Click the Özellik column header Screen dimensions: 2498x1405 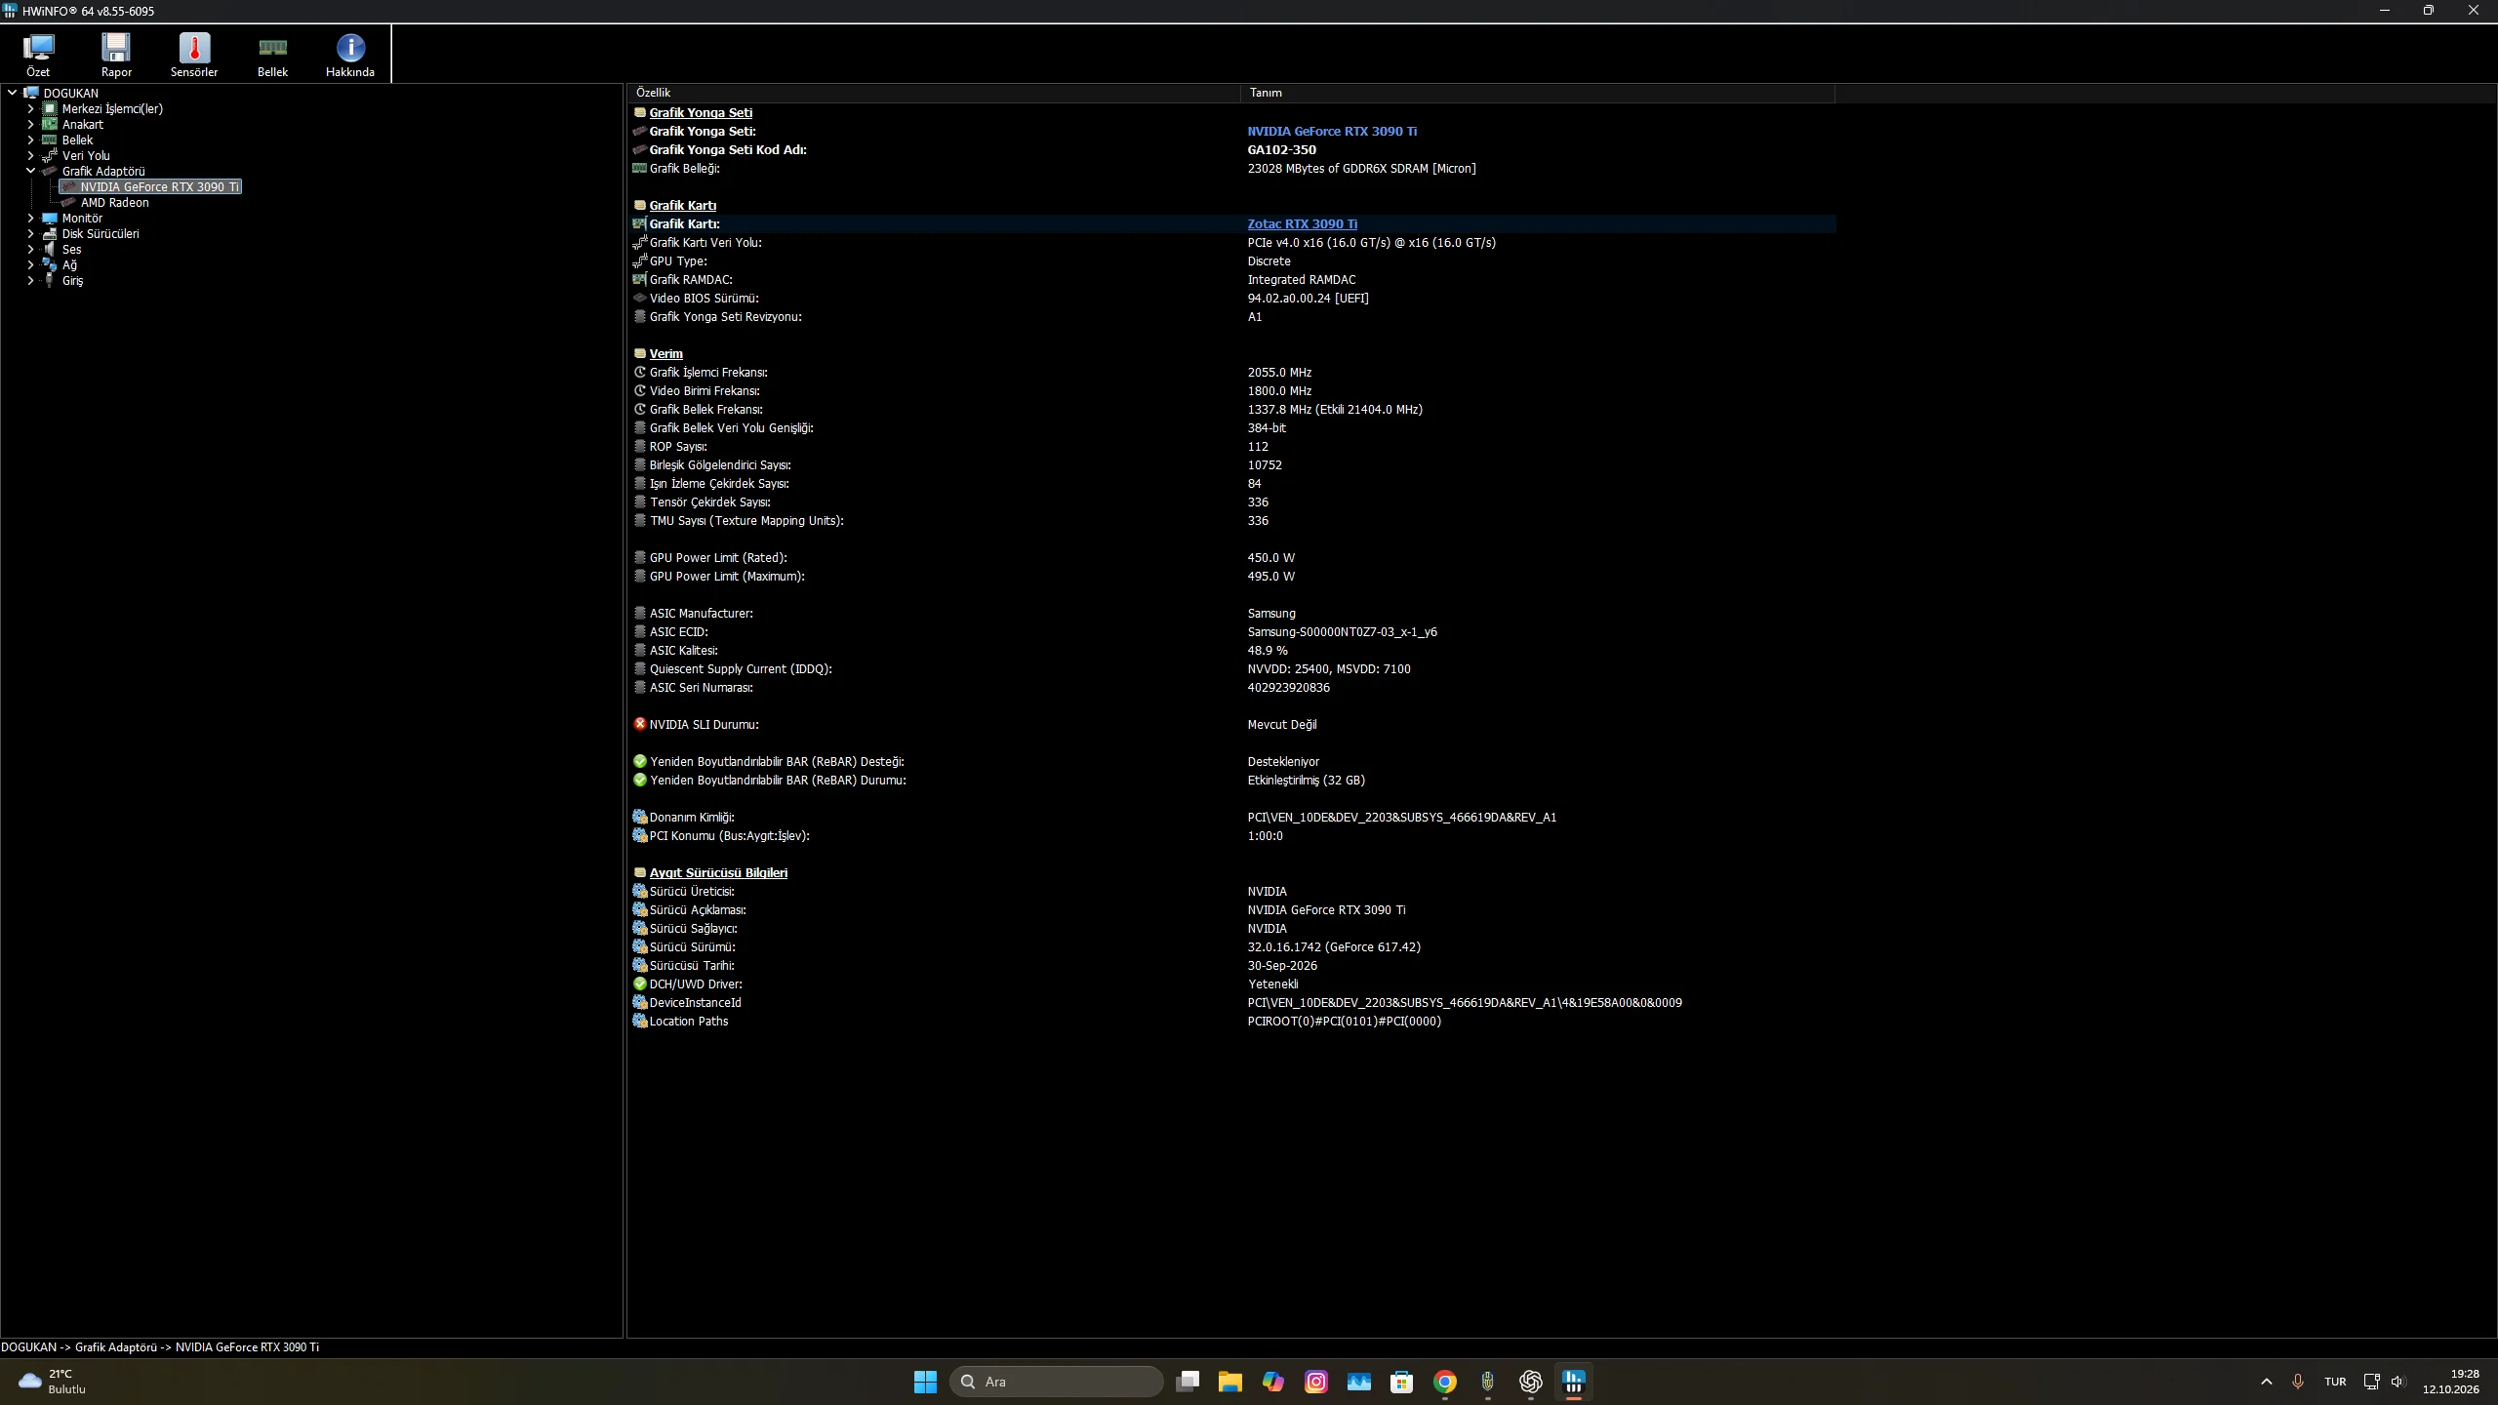934,93
